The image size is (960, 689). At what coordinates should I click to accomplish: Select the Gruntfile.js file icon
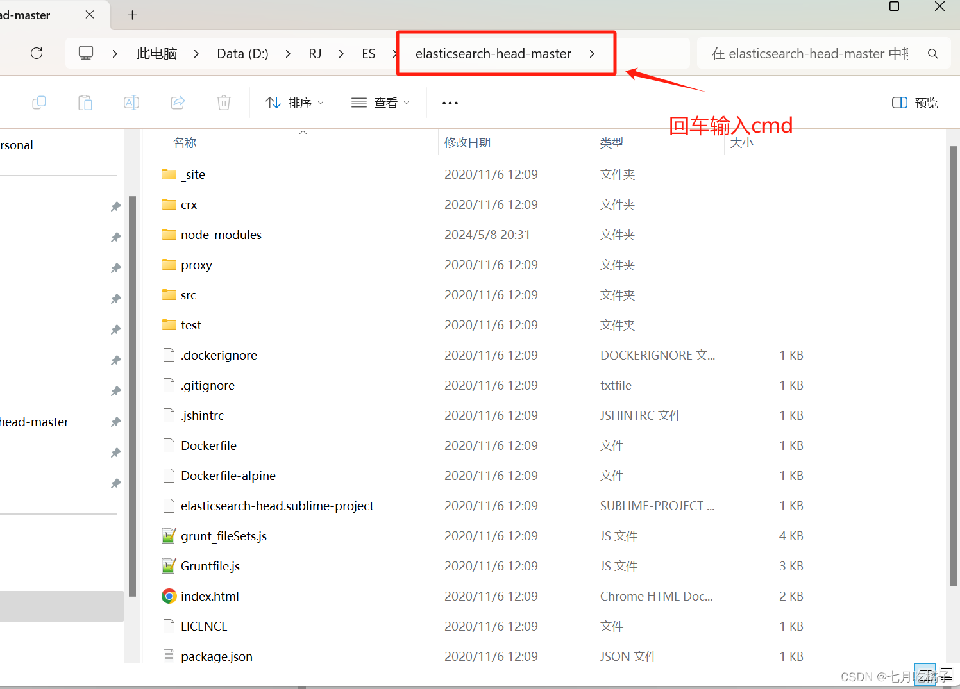[169, 566]
